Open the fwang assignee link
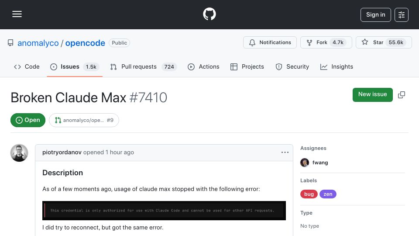419x236 pixels. click(320, 163)
